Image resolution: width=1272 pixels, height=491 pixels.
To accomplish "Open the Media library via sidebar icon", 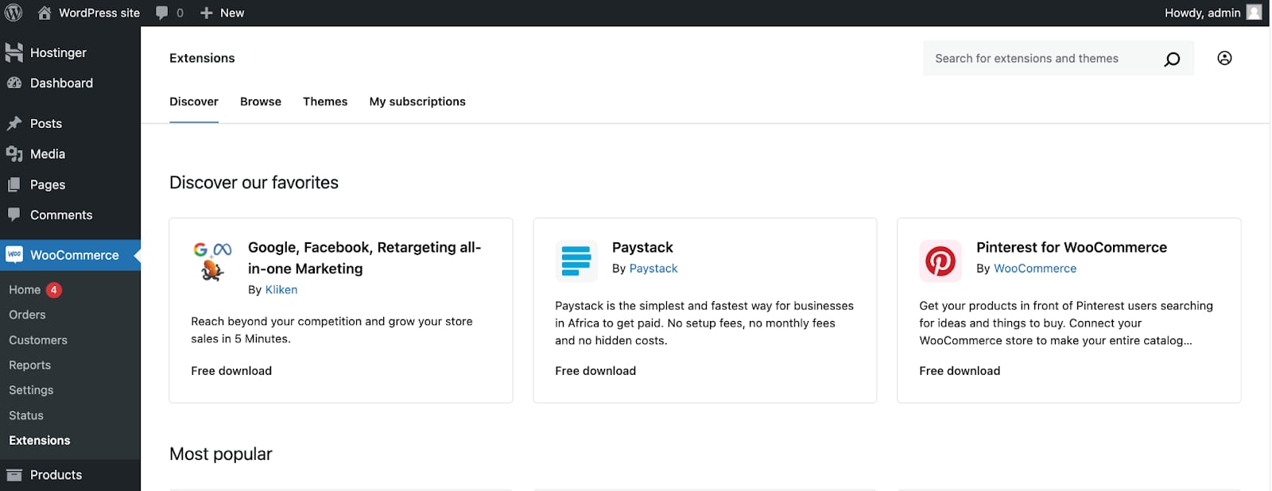I will 16,153.
